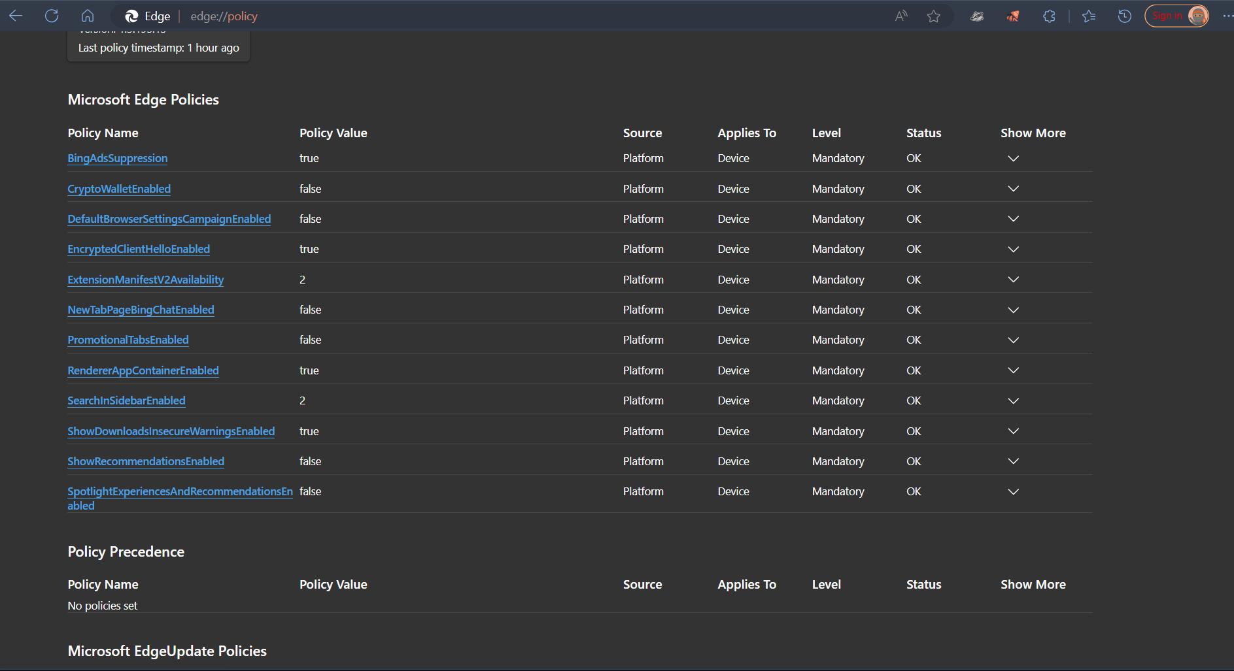
Task: Refresh the edge://policy page
Action: coord(52,16)
